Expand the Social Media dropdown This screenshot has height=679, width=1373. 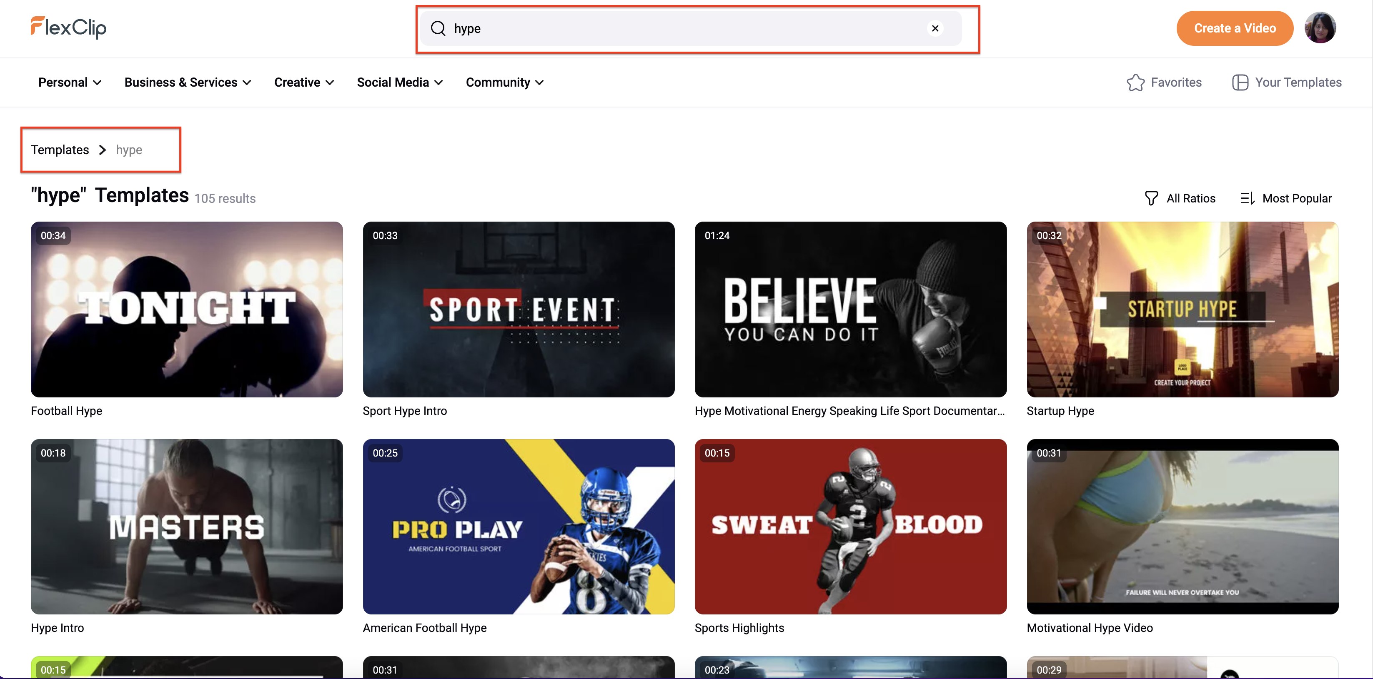click(x=399, y=82)
